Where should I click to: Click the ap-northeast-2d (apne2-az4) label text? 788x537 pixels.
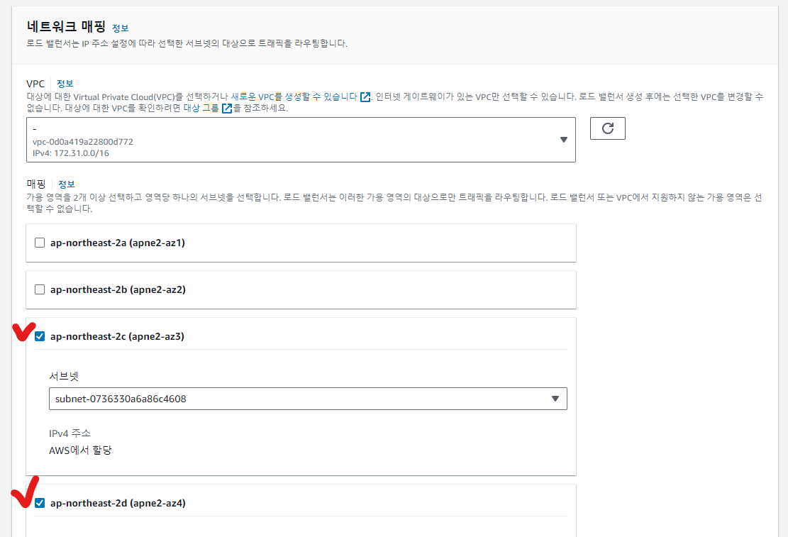click(x=118, y=504)
